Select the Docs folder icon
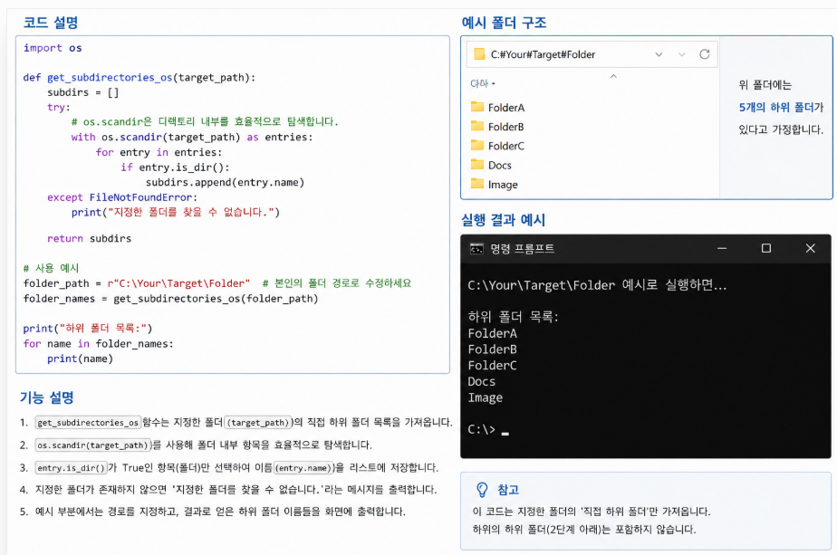The image size is (837, 555). click(477, 165)
